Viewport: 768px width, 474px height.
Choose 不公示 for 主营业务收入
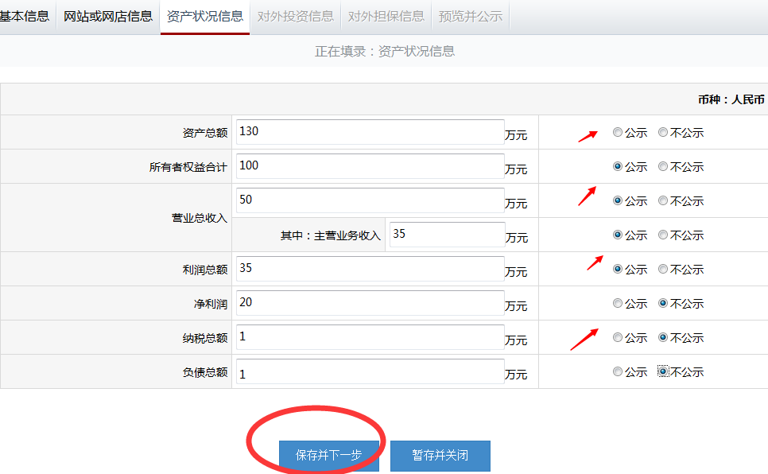[x=662, y=235]
